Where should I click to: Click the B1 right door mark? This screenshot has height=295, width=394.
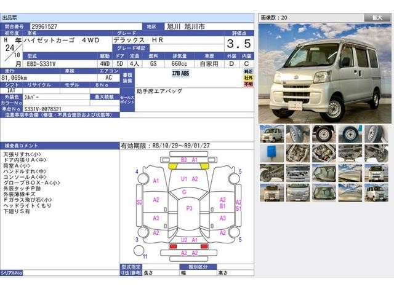223,206
